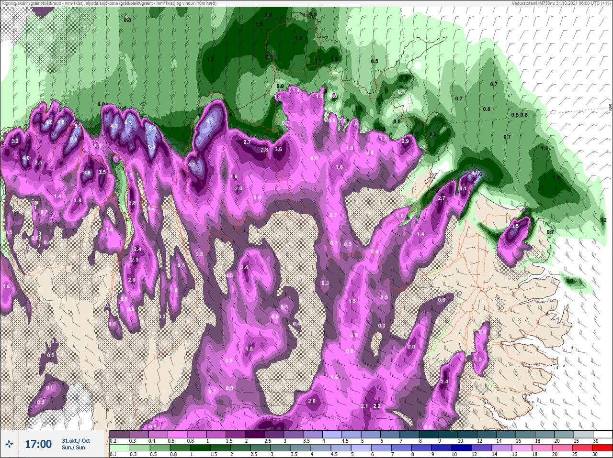Click the '31.okt./ Oct' date text
This screenshot has width=613, height=458.
coord(76,441)
